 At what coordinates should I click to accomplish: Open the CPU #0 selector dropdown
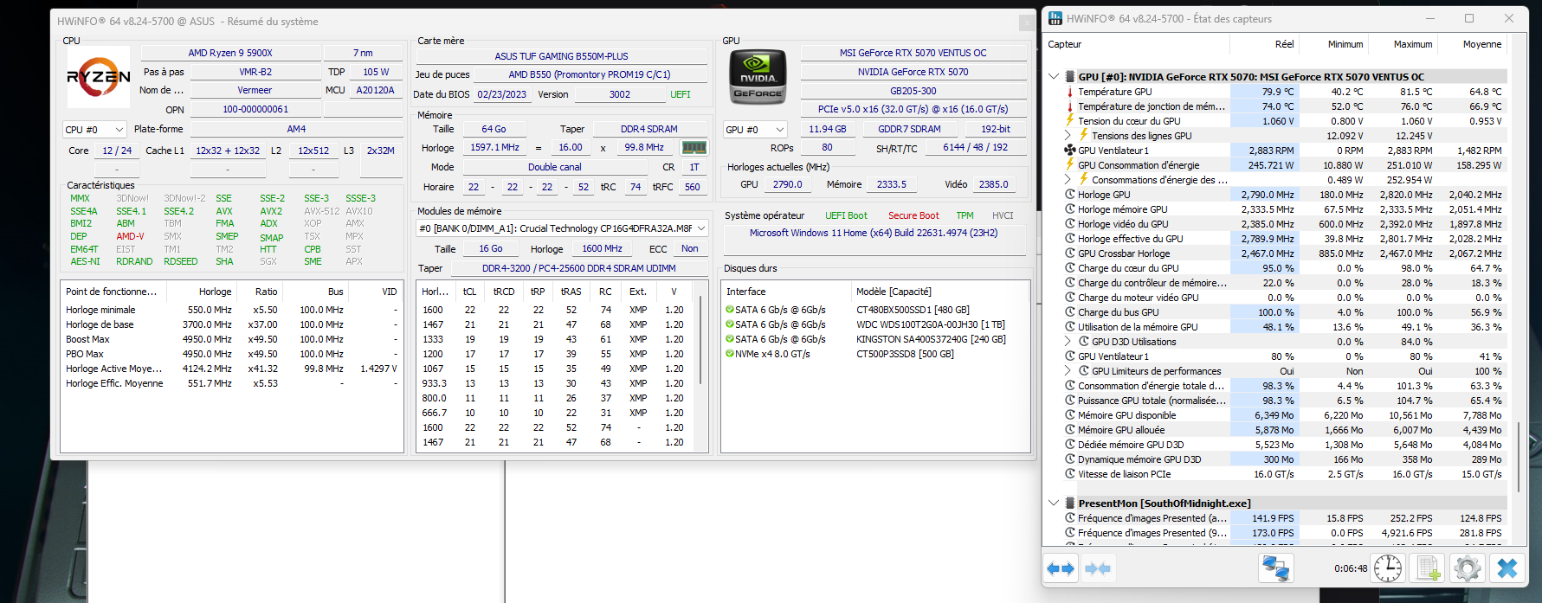tap(94, 130)
